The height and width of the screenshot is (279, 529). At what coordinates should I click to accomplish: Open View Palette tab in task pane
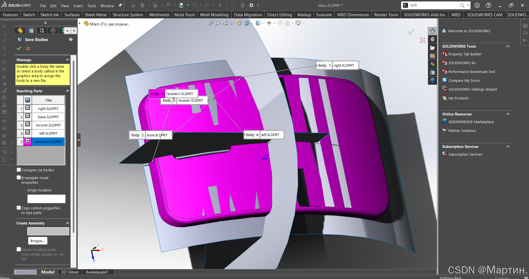433,56
